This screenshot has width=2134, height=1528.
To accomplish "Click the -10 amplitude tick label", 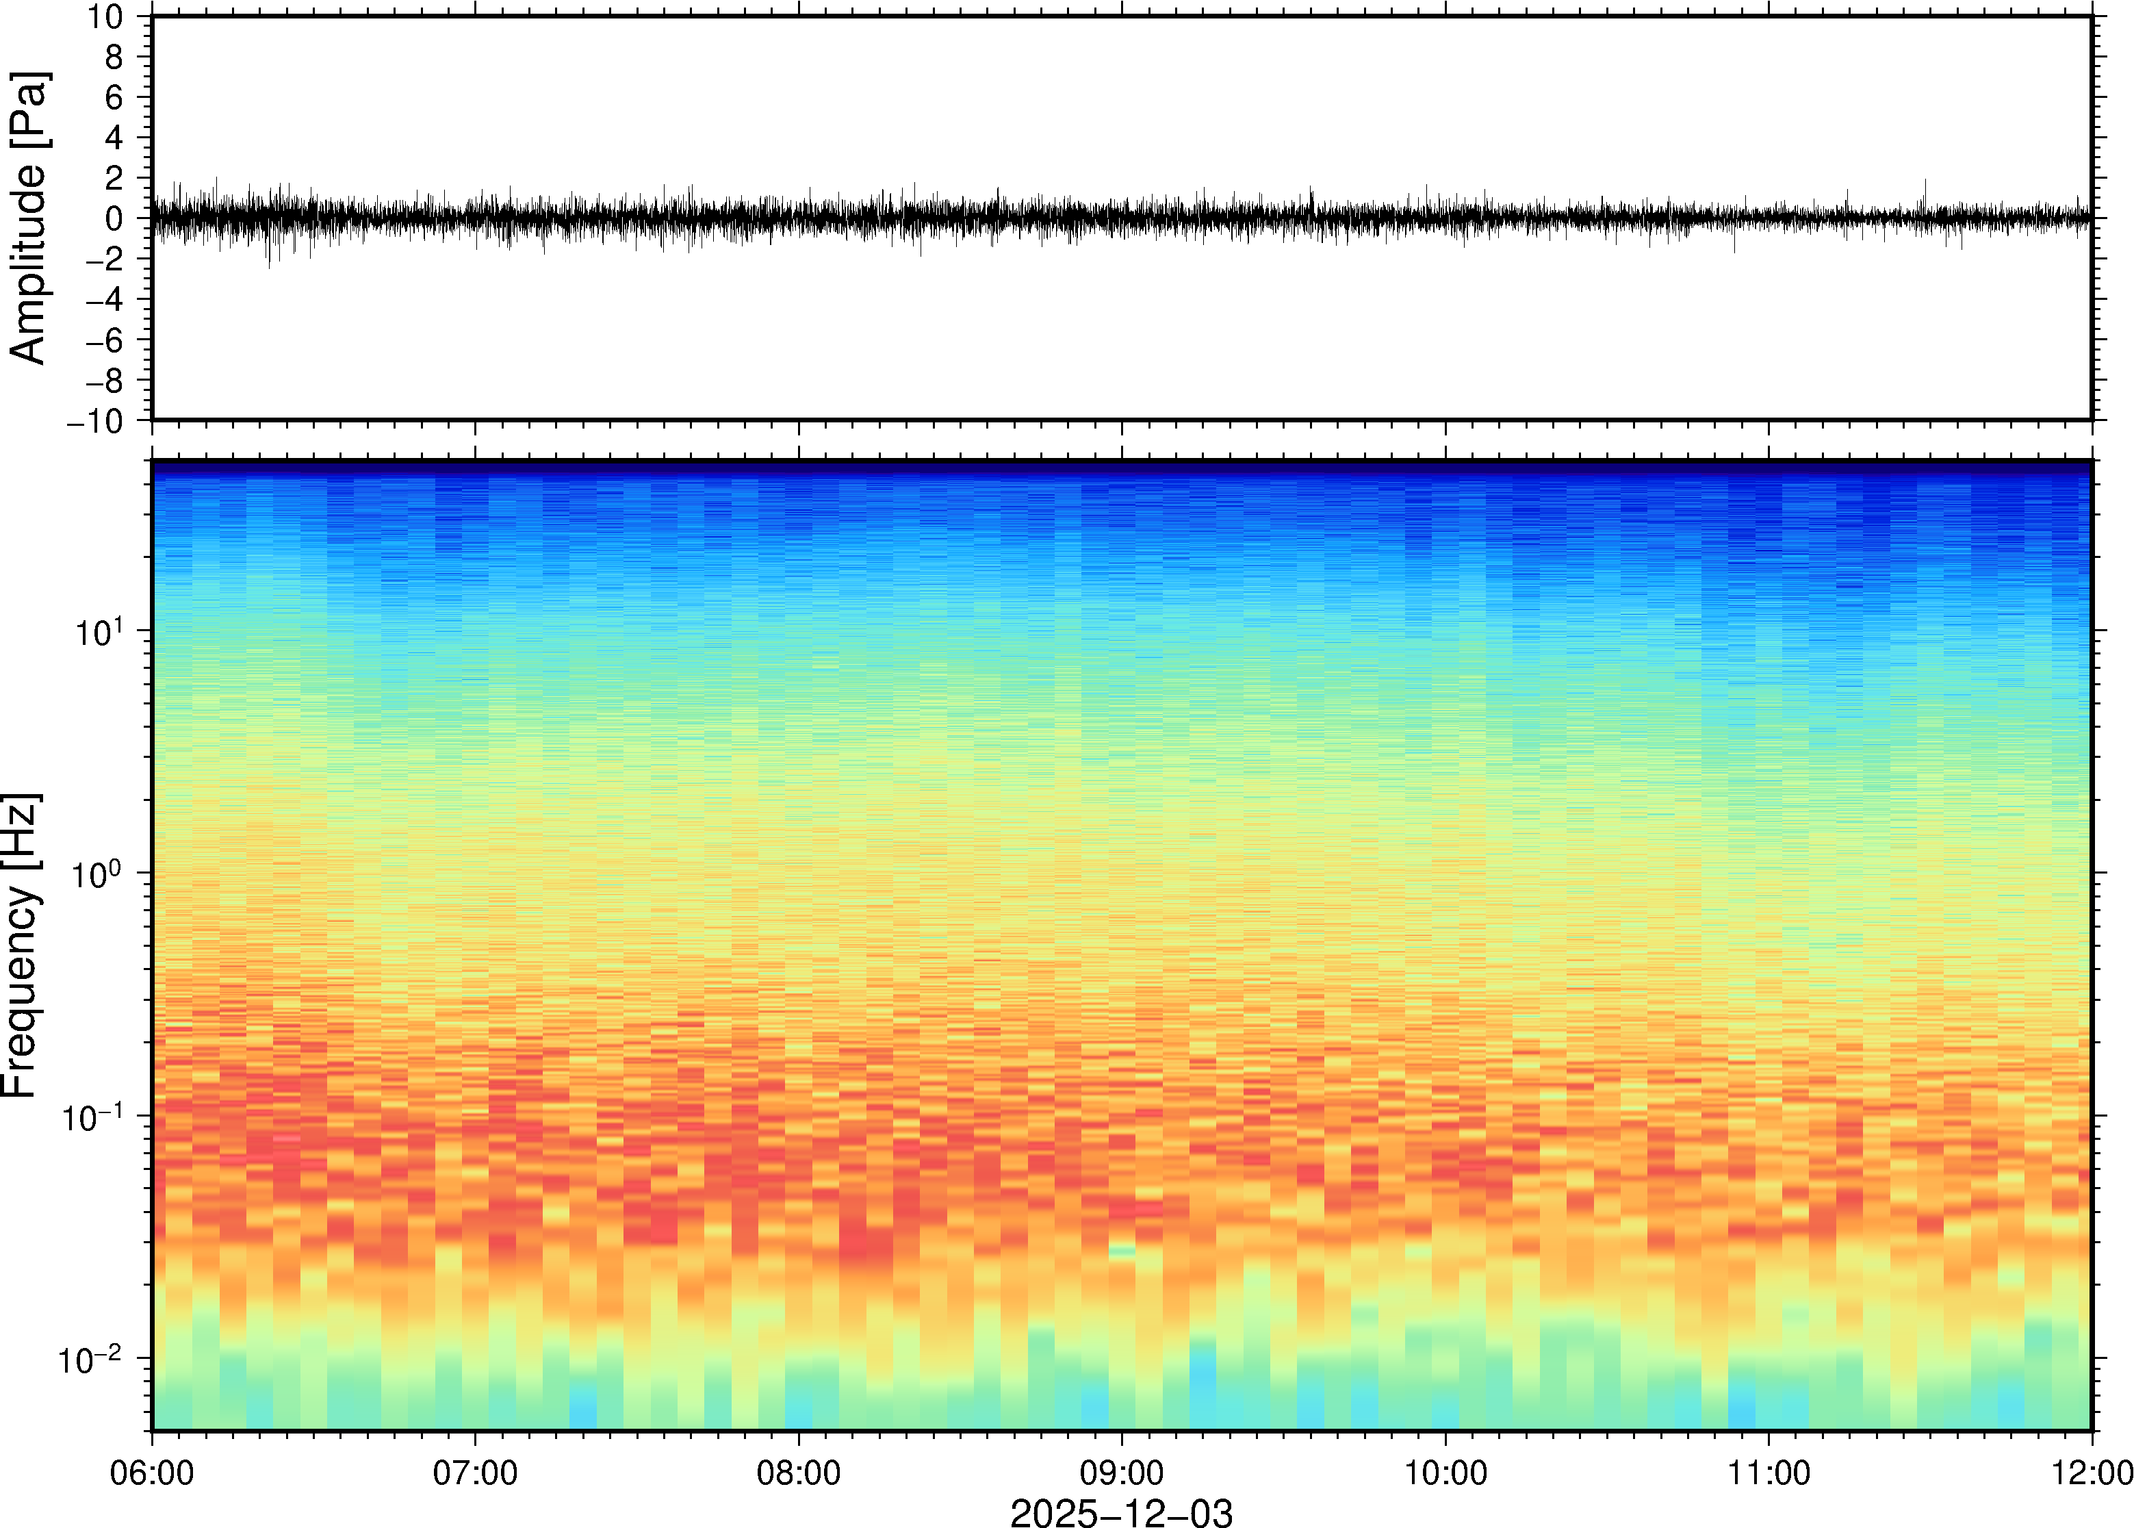I will (95, 422).
